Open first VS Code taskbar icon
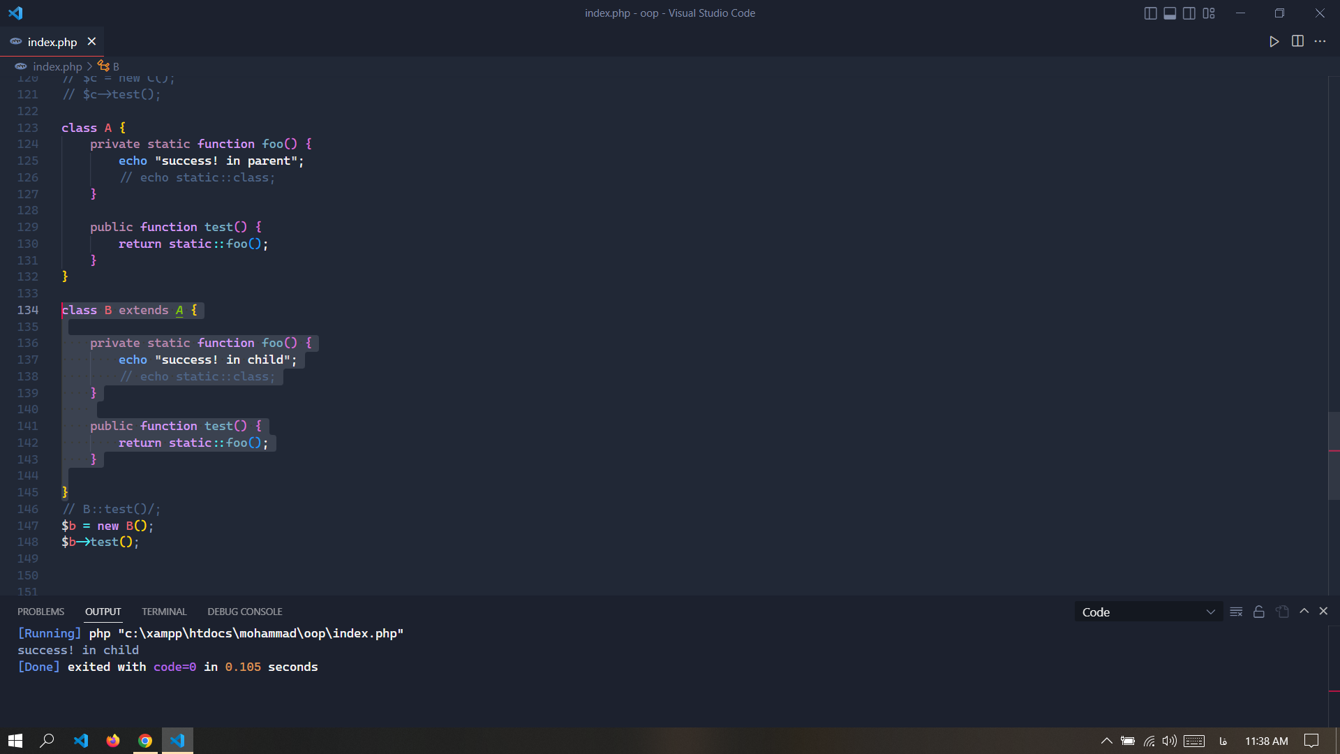Screen dimensions: 1340x754 pyautogui.click(x=81, y=741)
